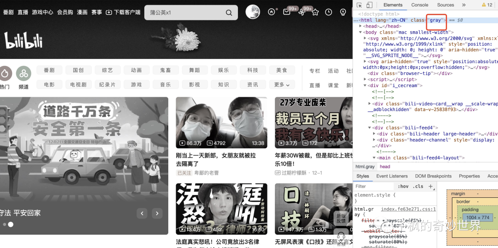Expand the bili-video-card__wrap div node
This screenshot has width=498, height=248.
coord(369,104)
